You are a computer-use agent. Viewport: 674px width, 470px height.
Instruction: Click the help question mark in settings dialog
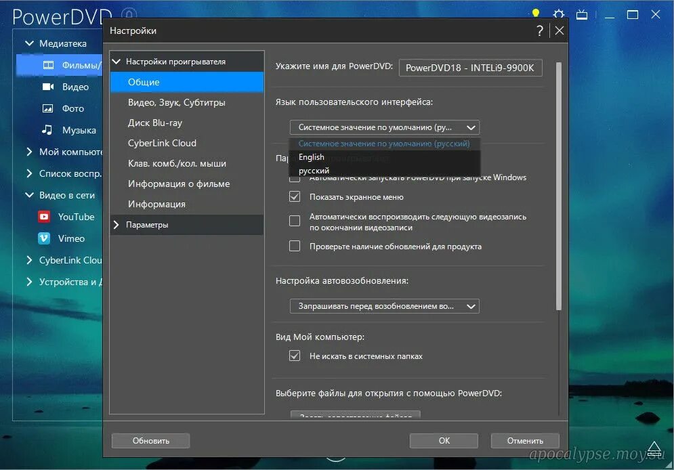(540, 30)
